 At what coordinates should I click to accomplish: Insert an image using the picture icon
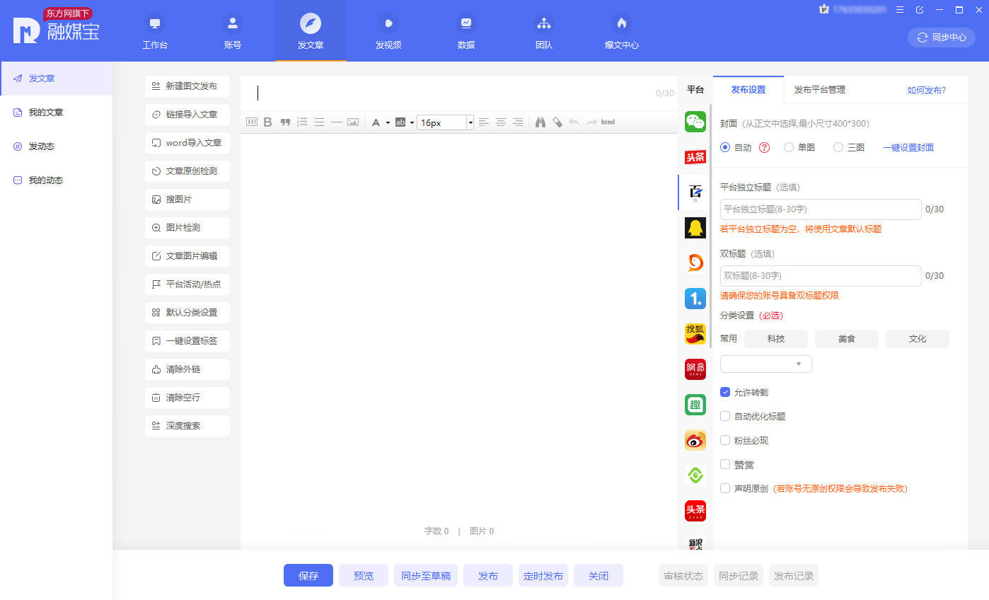(x=353, y=122)
